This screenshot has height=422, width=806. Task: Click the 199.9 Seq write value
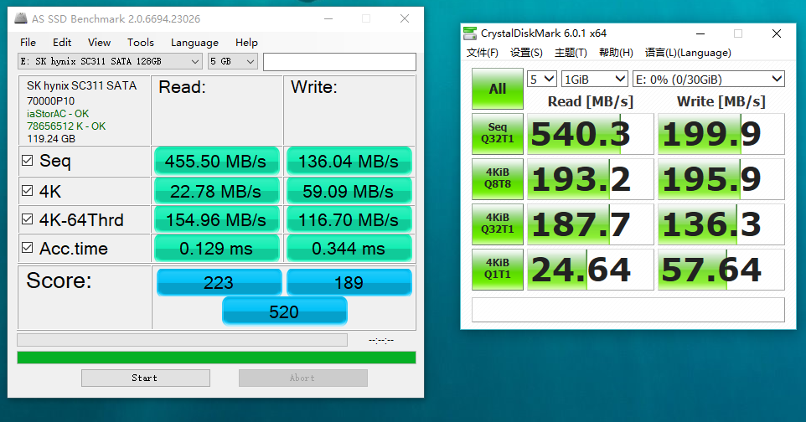[721, 134]
